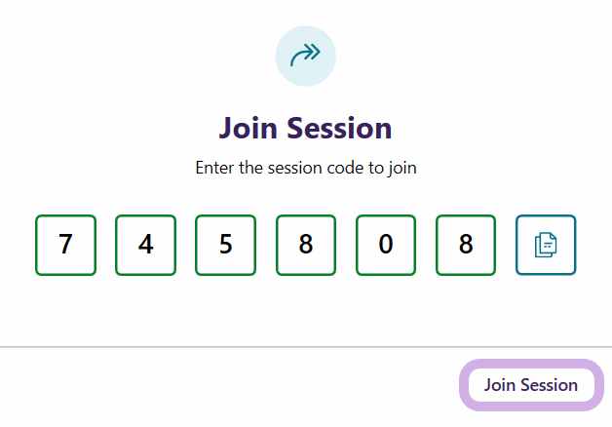Click the paste code clipboard icon
The width and height of the screenshot is (612, 427).
[546, 245]
